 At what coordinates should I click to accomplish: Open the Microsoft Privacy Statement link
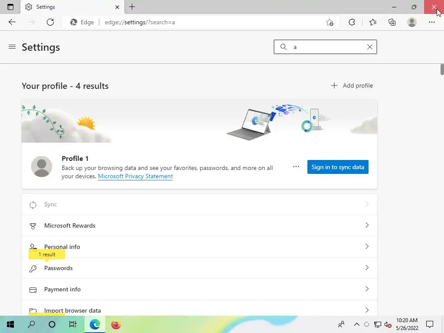click(135, 176)
